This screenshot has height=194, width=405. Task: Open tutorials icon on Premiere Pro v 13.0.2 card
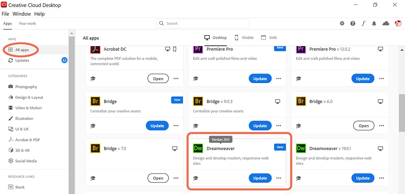tap(298, 79)
